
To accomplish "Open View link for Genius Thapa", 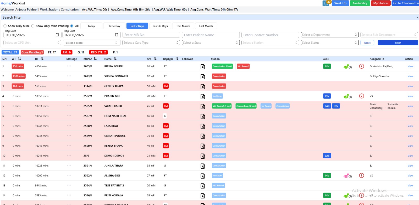I will tap(410, 86).
